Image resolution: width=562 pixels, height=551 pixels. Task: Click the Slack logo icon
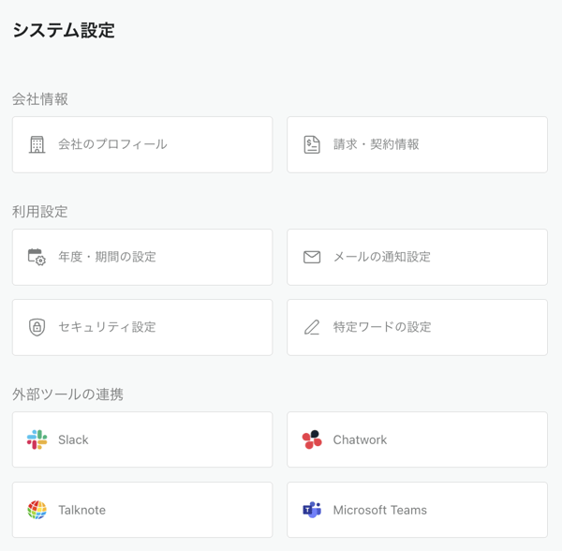pyautogui.click(x=37, y=439)
